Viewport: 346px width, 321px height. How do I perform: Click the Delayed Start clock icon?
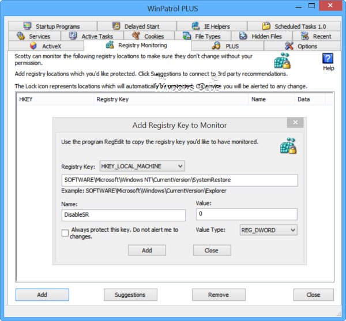(x=116, y=26)
